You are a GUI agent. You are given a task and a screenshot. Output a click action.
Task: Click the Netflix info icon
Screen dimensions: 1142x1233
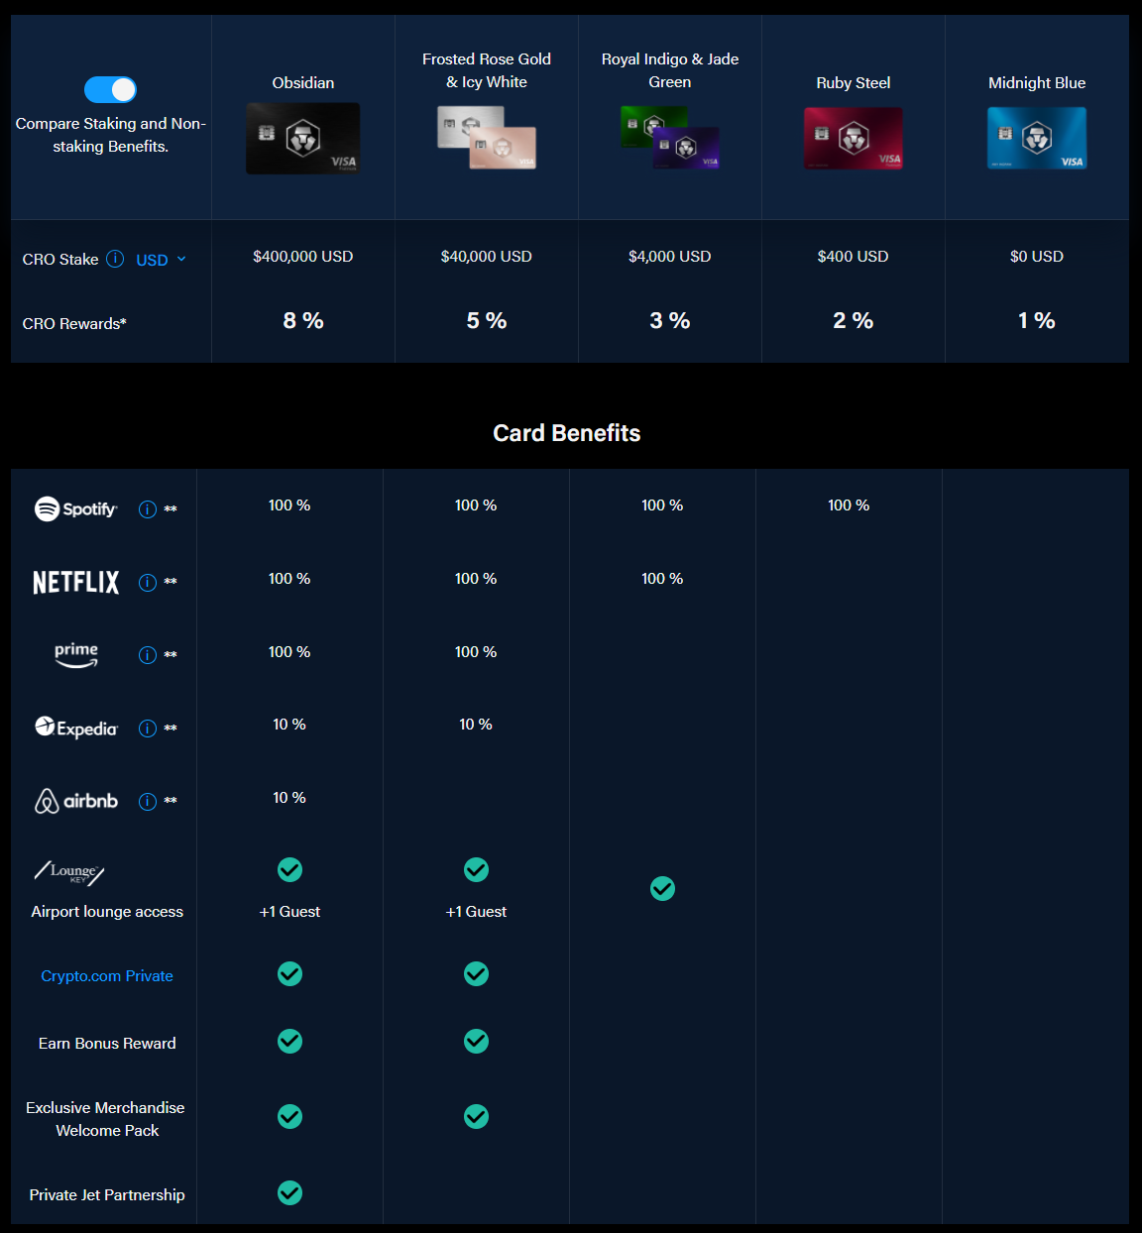click(148, 583)
